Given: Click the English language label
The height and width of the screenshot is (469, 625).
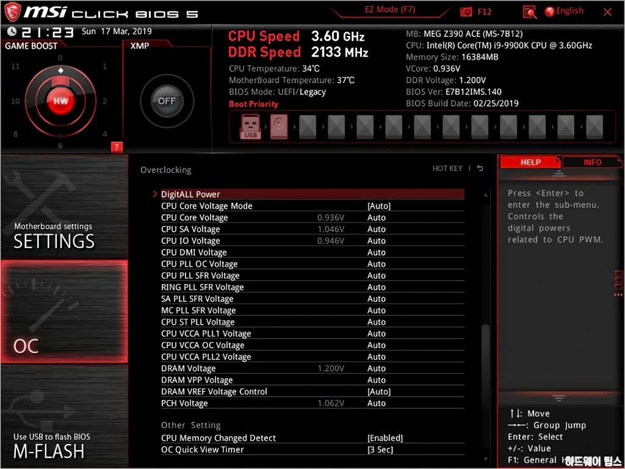Looking at the screenshot, I should point(569,11).
